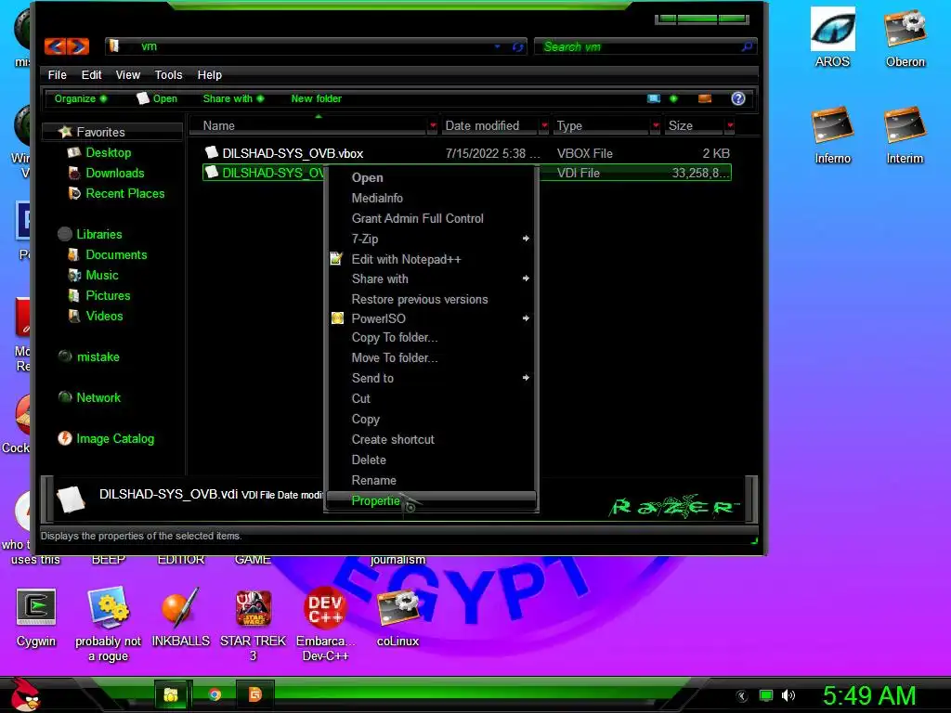Click the AROS desktop icon

point(832,37)
